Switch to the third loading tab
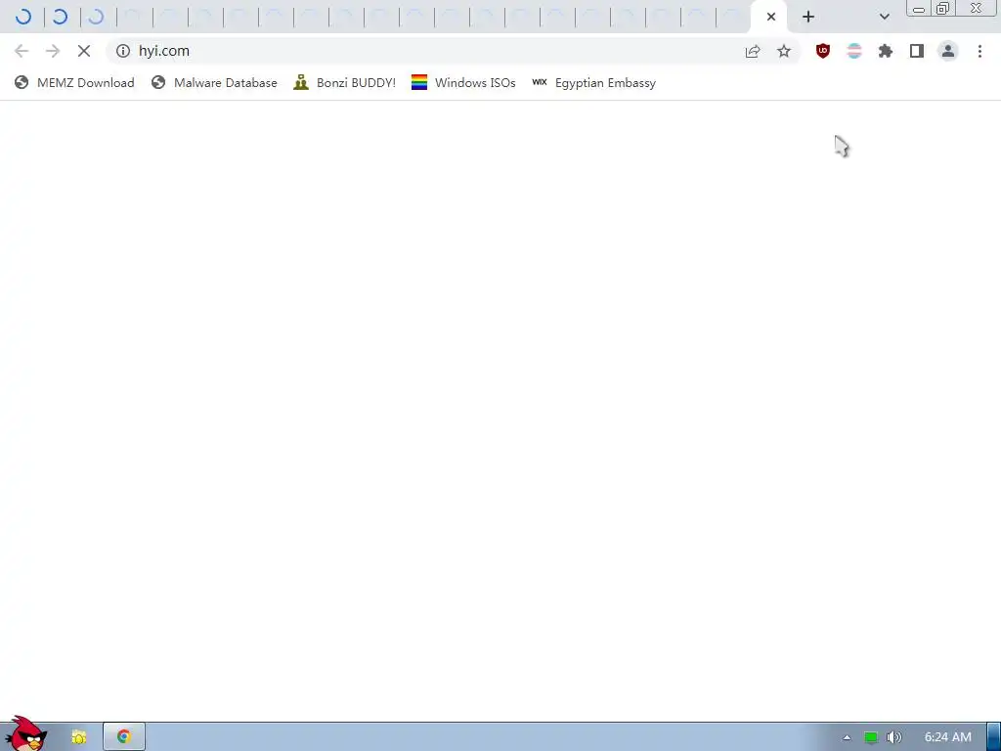 [x=96, y=17]
